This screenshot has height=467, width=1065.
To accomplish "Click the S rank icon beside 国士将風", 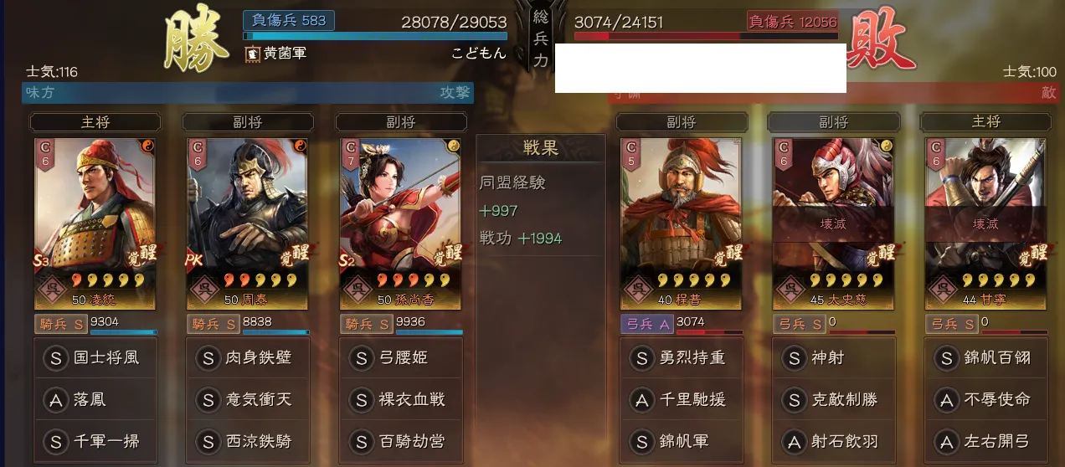I will tap(54, 358).
